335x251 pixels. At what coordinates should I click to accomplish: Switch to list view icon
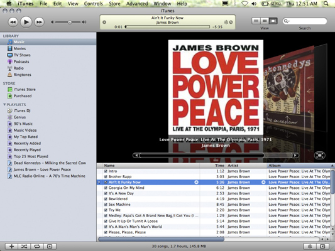point(256,21)
